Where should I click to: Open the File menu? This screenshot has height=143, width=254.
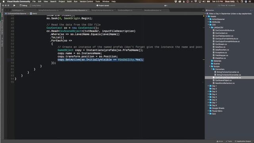pyautogui.click(x=34, y=2)
